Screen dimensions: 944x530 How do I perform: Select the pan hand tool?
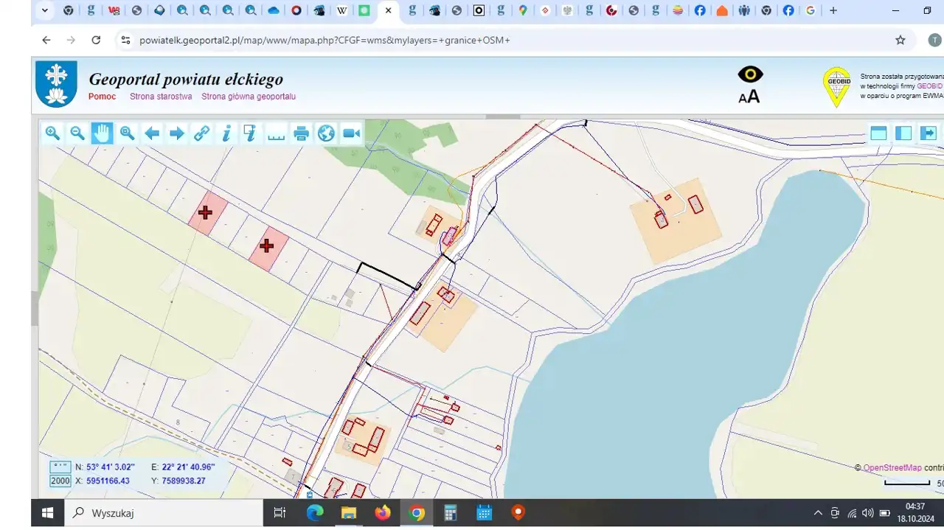[x=102, y=133]
